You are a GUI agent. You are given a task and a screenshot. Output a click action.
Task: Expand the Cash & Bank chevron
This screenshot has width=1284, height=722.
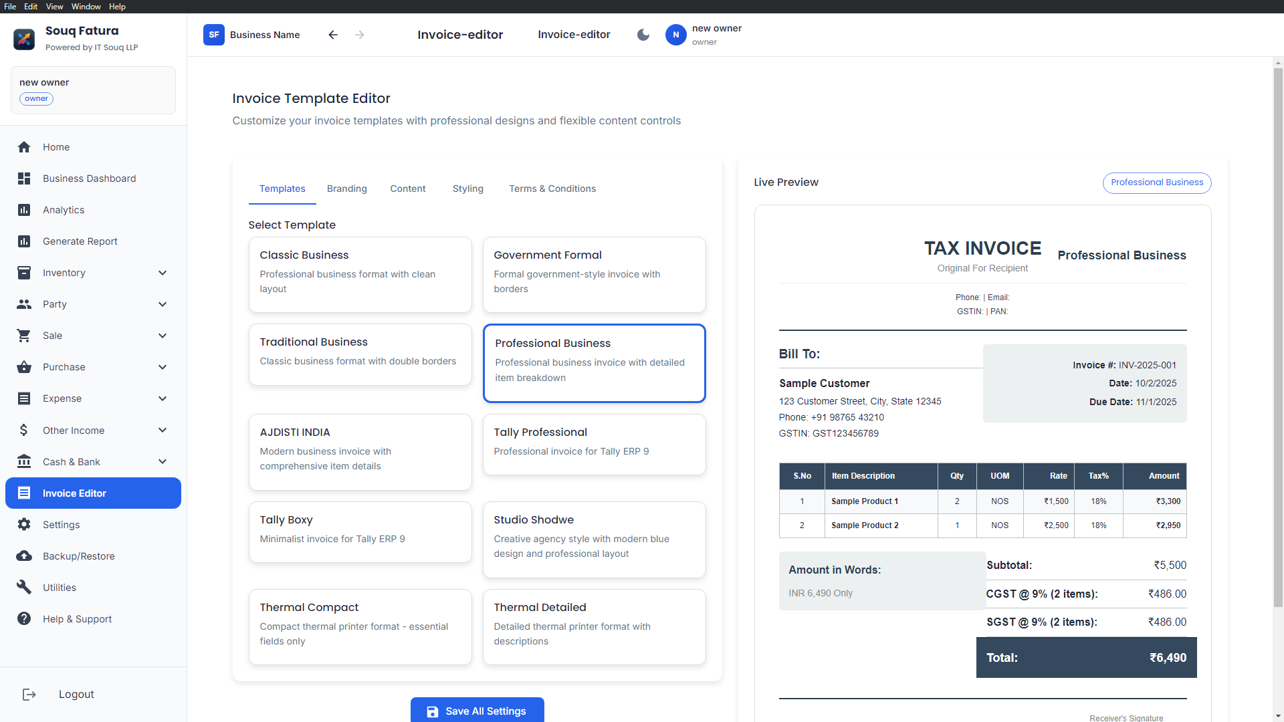pyautogui.click(x=163, y=462)
